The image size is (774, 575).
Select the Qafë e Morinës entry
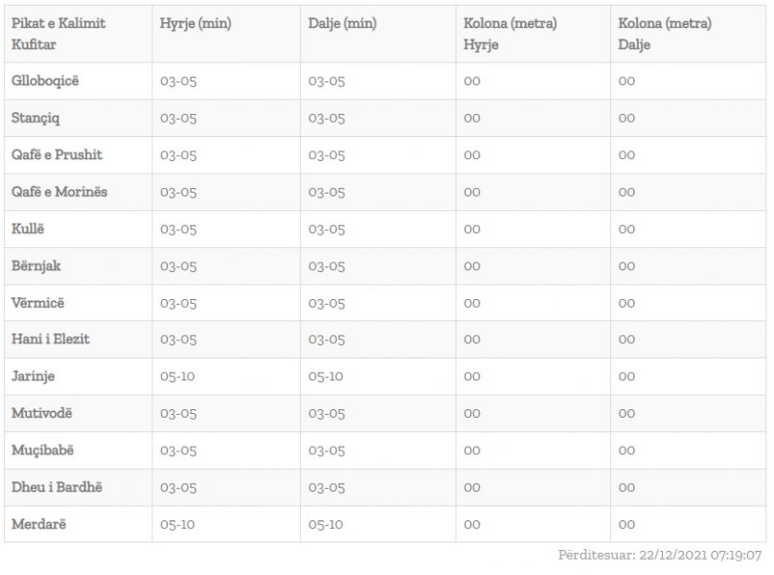click(x=59, y=192)
